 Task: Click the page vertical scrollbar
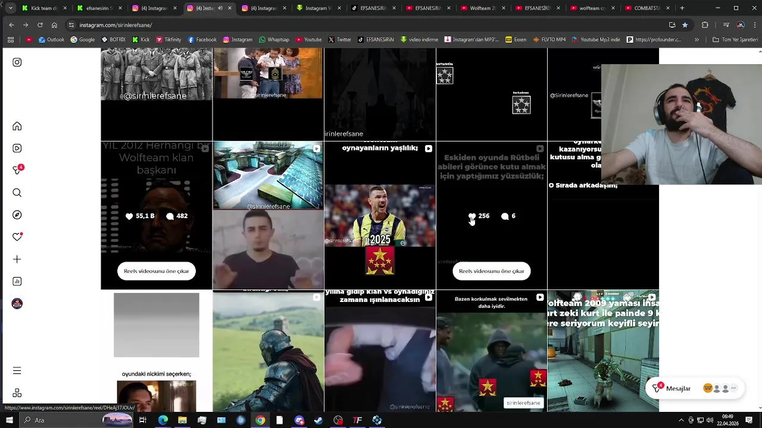tap(759, 229)
